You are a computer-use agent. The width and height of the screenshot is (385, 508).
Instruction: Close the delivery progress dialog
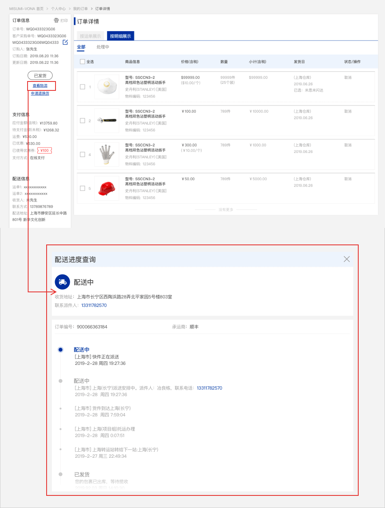coord(346,259)
